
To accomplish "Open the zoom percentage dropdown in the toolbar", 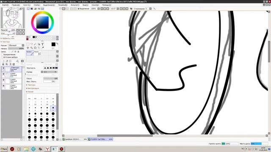I will coord(99,8).
